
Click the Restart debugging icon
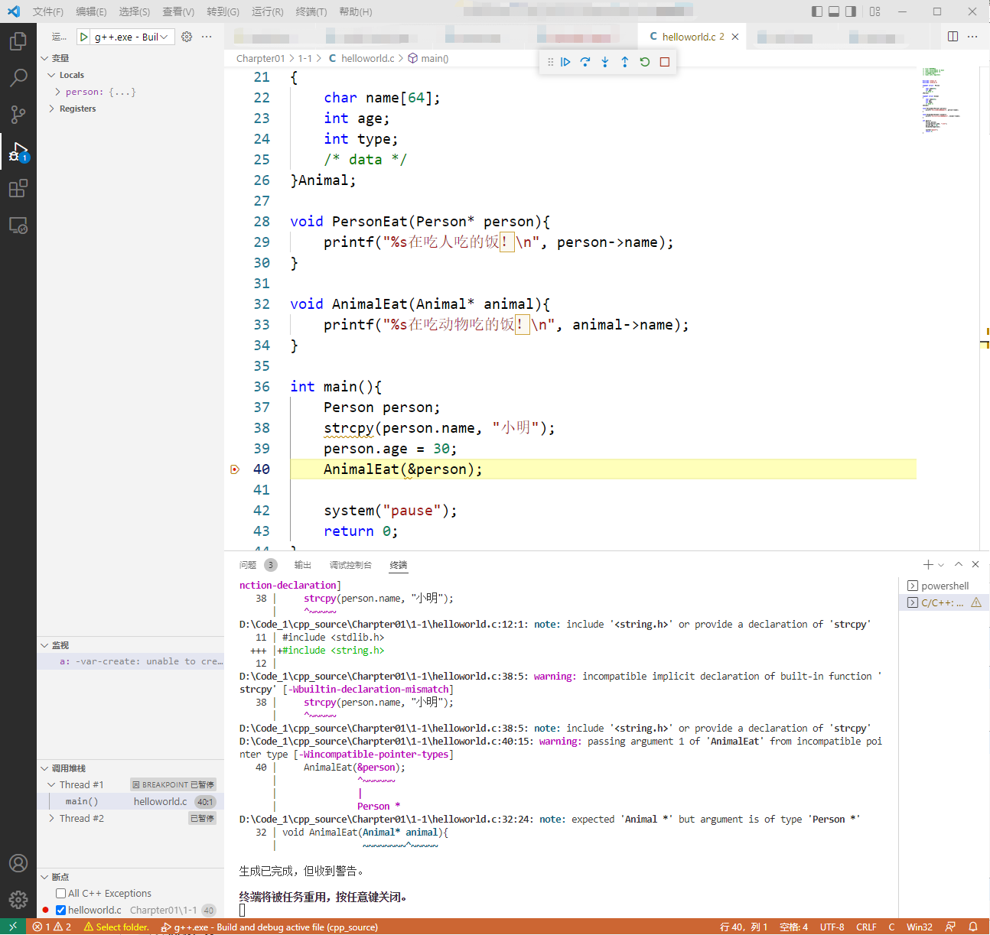tap(645, 62)
